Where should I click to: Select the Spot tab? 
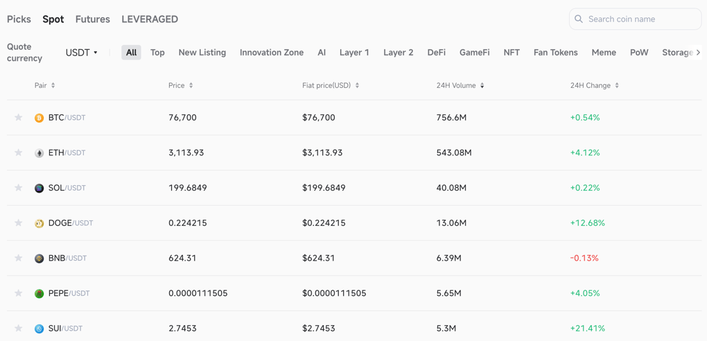[x=53, y=19]
